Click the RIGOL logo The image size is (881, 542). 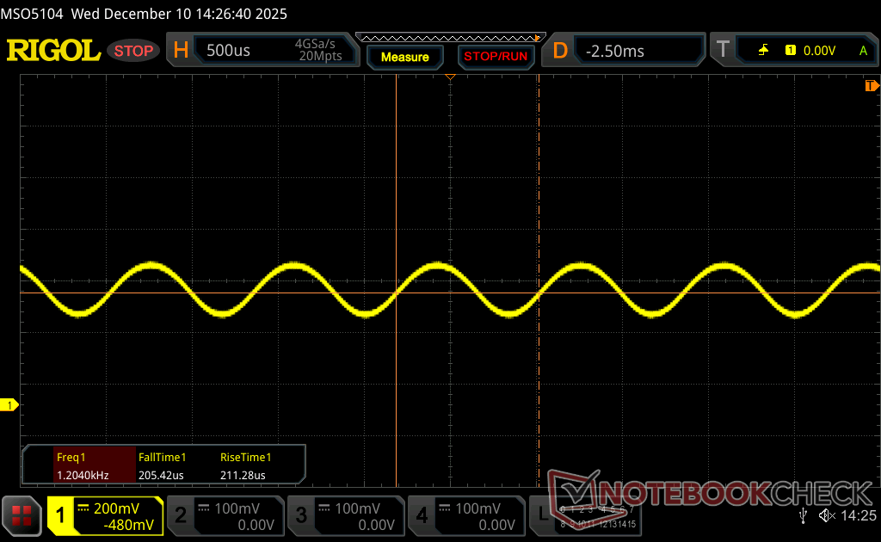coord(53,51)
